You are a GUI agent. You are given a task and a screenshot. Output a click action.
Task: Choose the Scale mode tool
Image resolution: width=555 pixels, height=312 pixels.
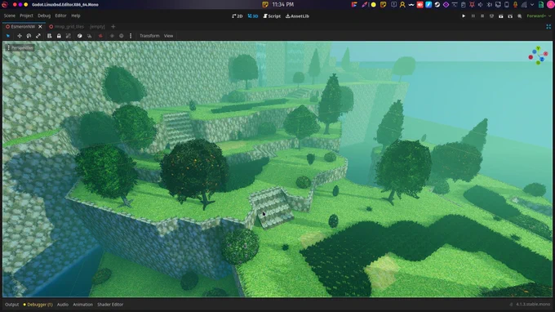(x=38, y=36)
